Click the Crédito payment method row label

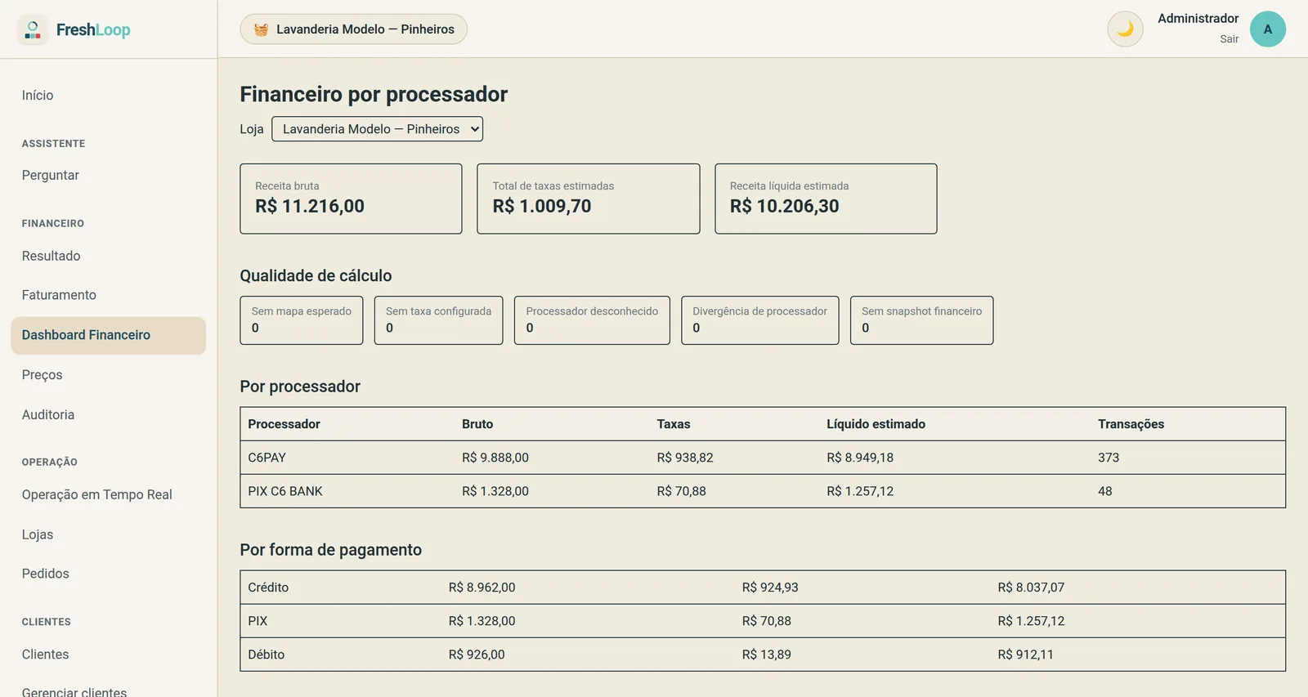pyautogui.click(x=268, y=588)
